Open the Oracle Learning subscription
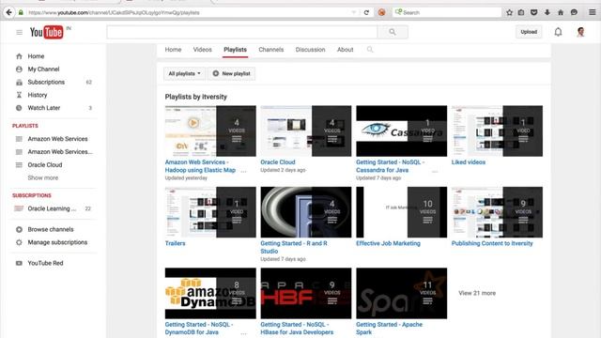The width and height of the screenshot is (601, 338). 52,208
